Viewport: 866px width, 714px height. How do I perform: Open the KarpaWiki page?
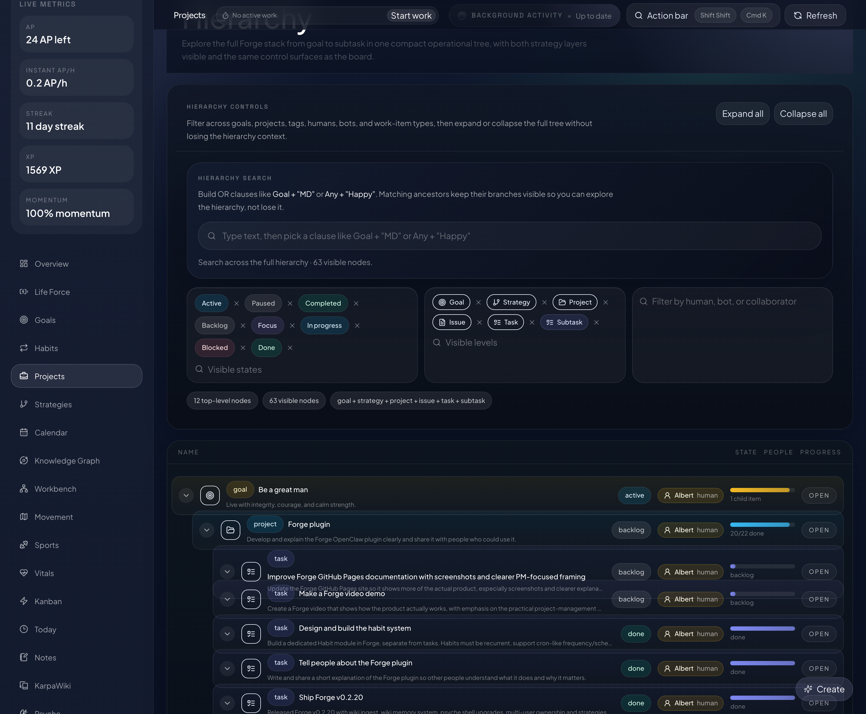click(x=53, y=685)
